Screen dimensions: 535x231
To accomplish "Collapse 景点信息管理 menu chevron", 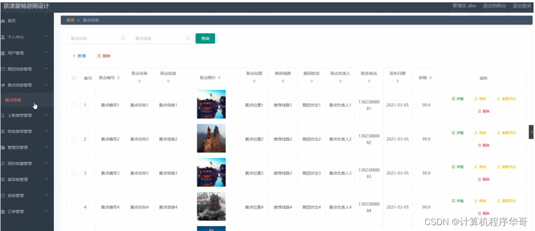I will [46, 85].
